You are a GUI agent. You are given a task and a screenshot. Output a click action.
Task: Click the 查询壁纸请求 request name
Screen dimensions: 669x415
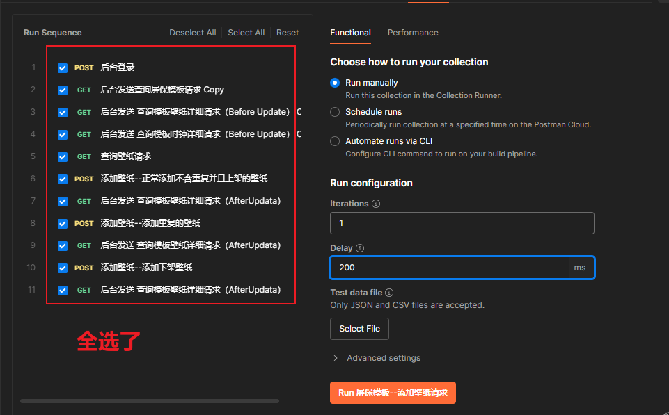click(x=126, y=156)
